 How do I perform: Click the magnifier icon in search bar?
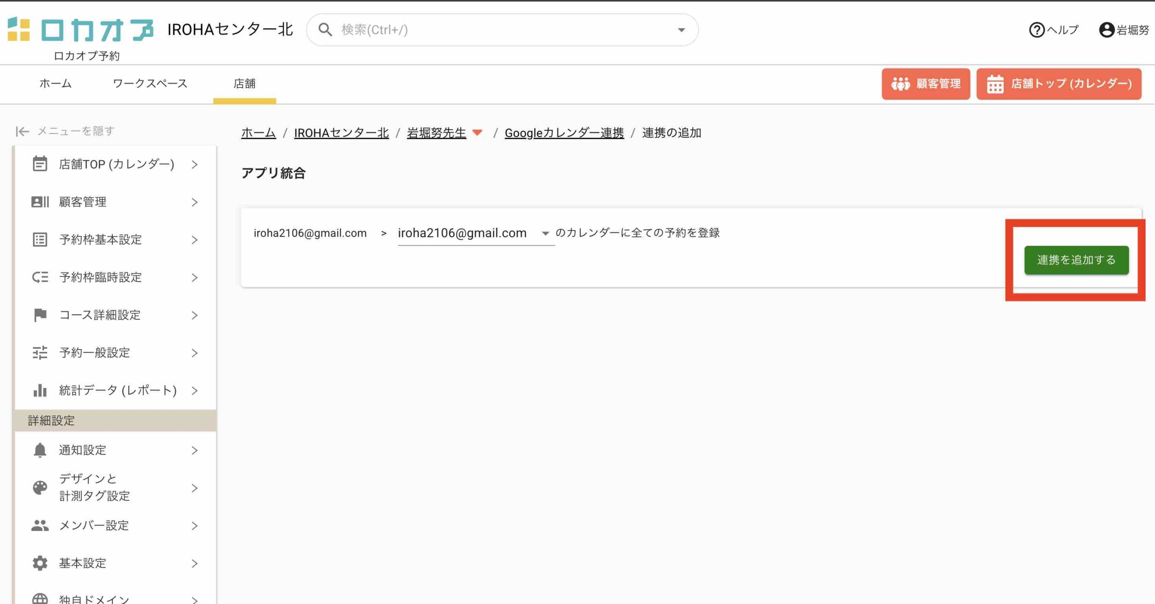pos(325,30)
